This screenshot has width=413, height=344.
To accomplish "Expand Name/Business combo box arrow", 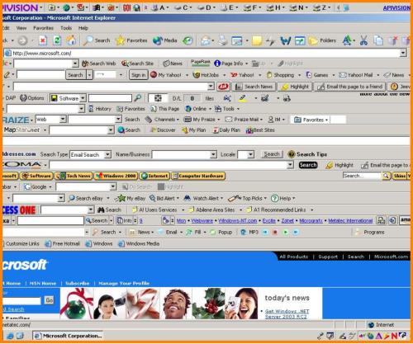I will [x=213, y=154].
